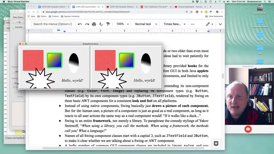Click the New Class button in BlueJ
This screenshot has height=154, width=274.
click(18, 17)
